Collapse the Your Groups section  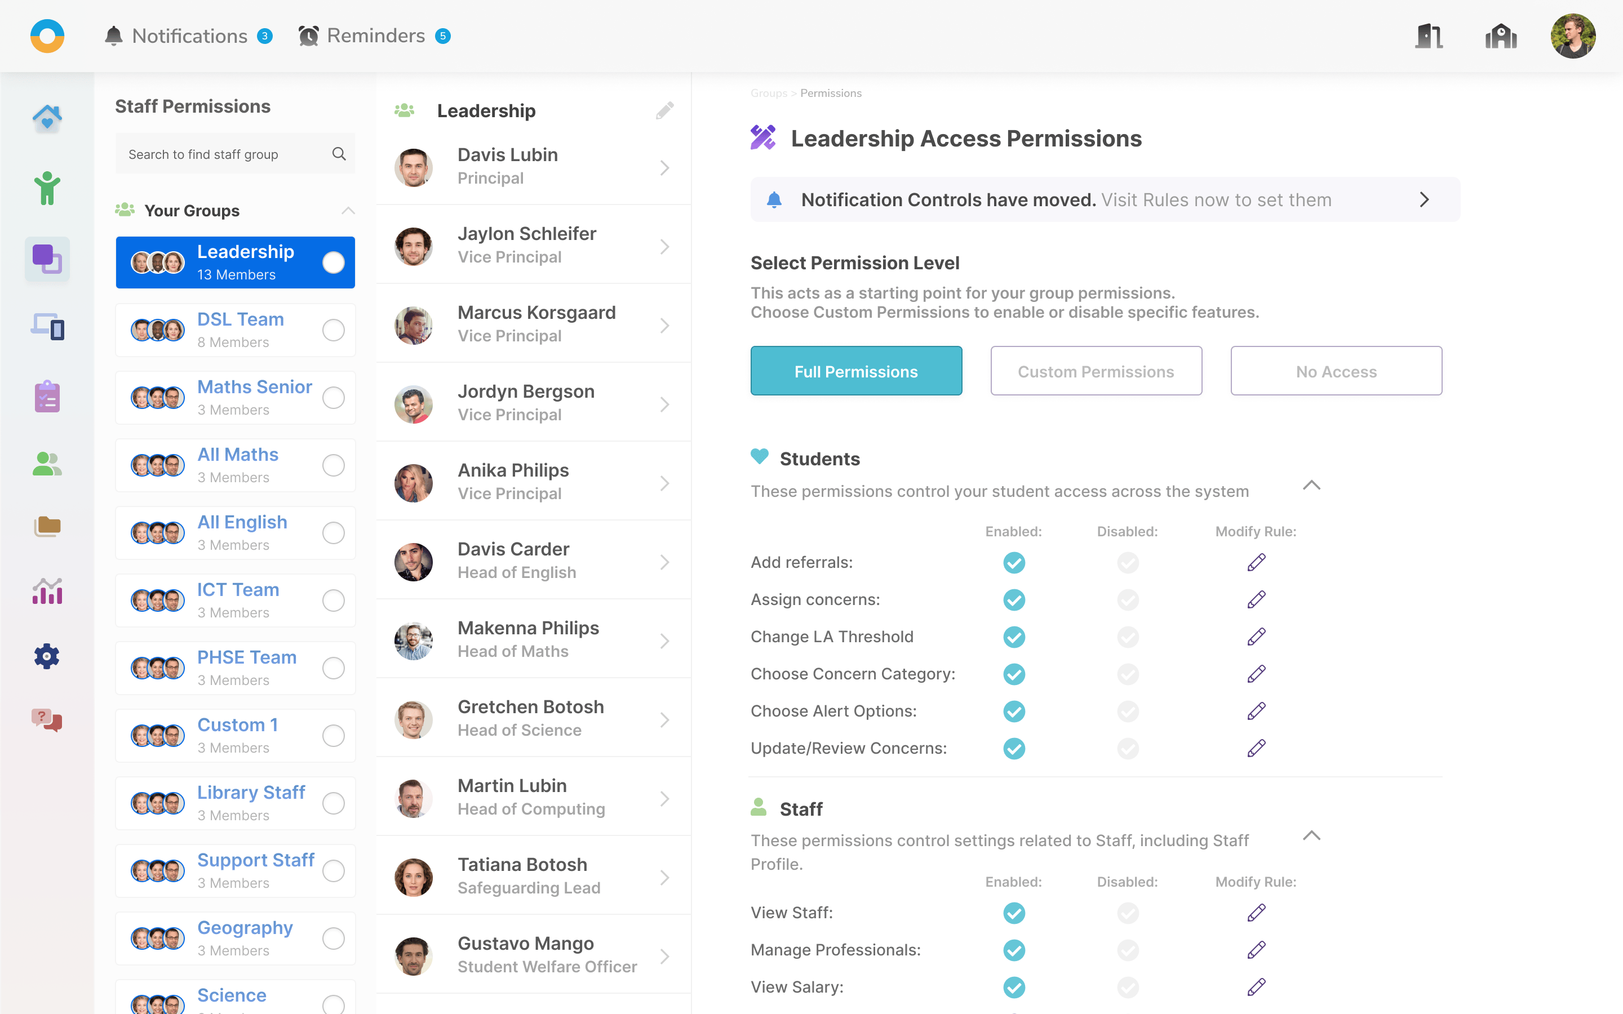(348, 210)
